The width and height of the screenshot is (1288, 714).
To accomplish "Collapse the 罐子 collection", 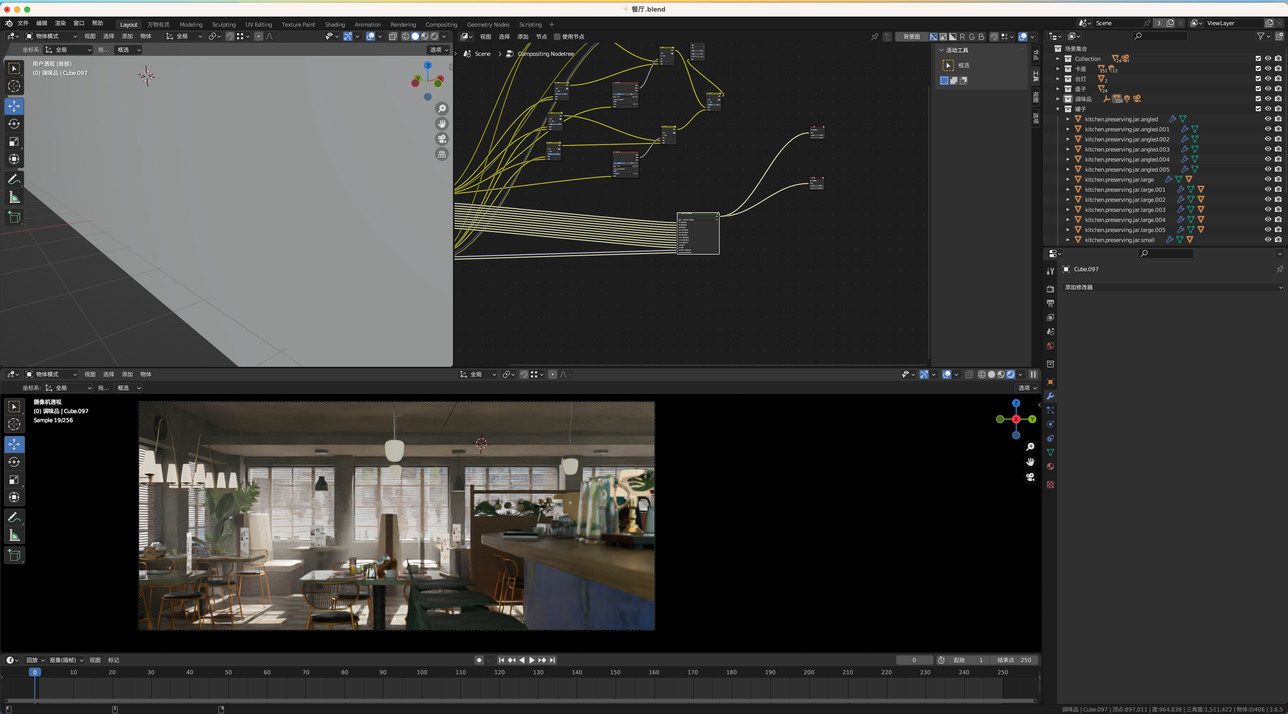I will click(x=1058, y=109).
